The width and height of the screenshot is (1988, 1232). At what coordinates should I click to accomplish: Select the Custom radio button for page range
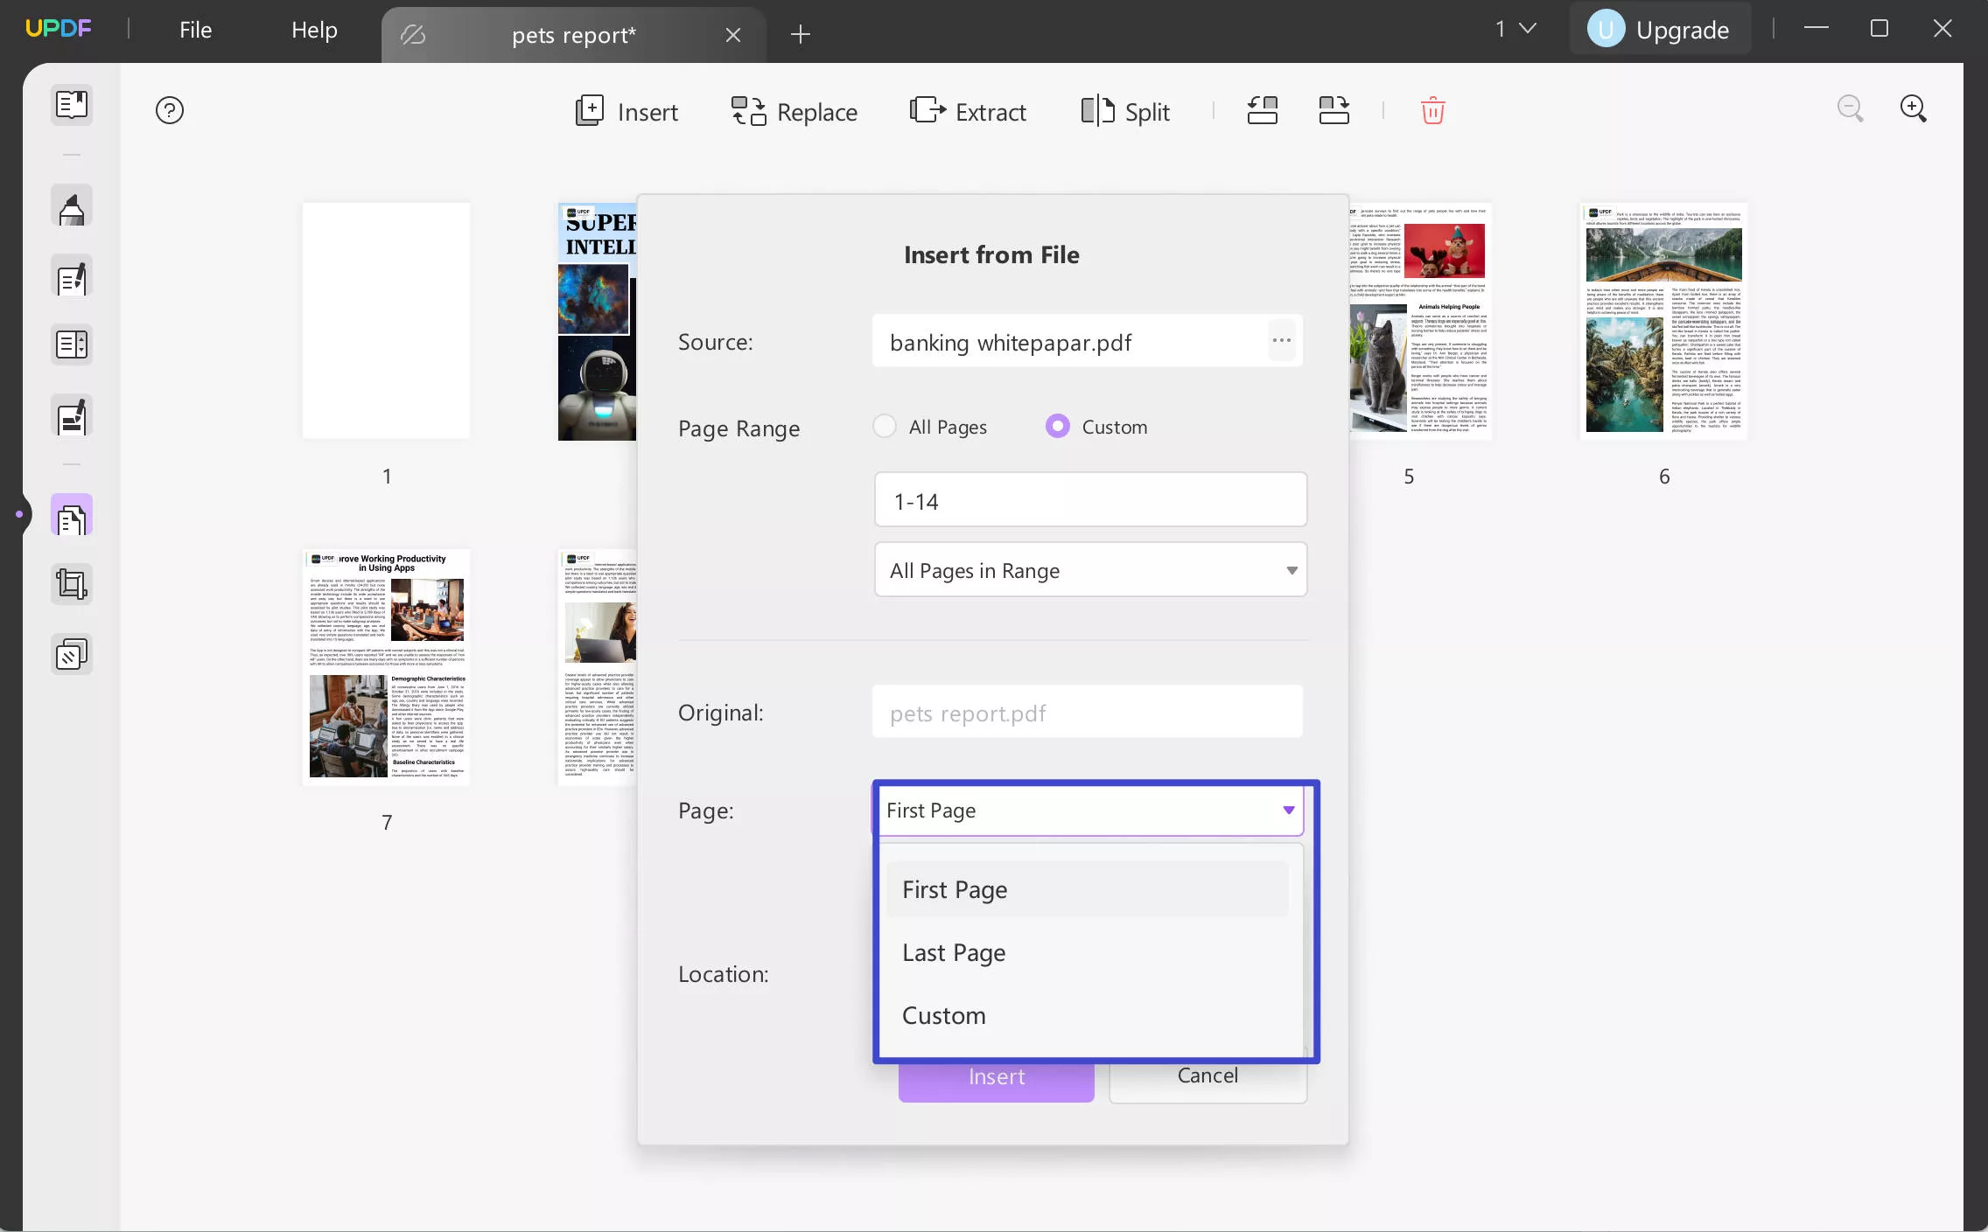(1058, 426)
